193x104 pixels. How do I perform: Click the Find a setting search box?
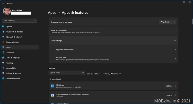[20, 21]
